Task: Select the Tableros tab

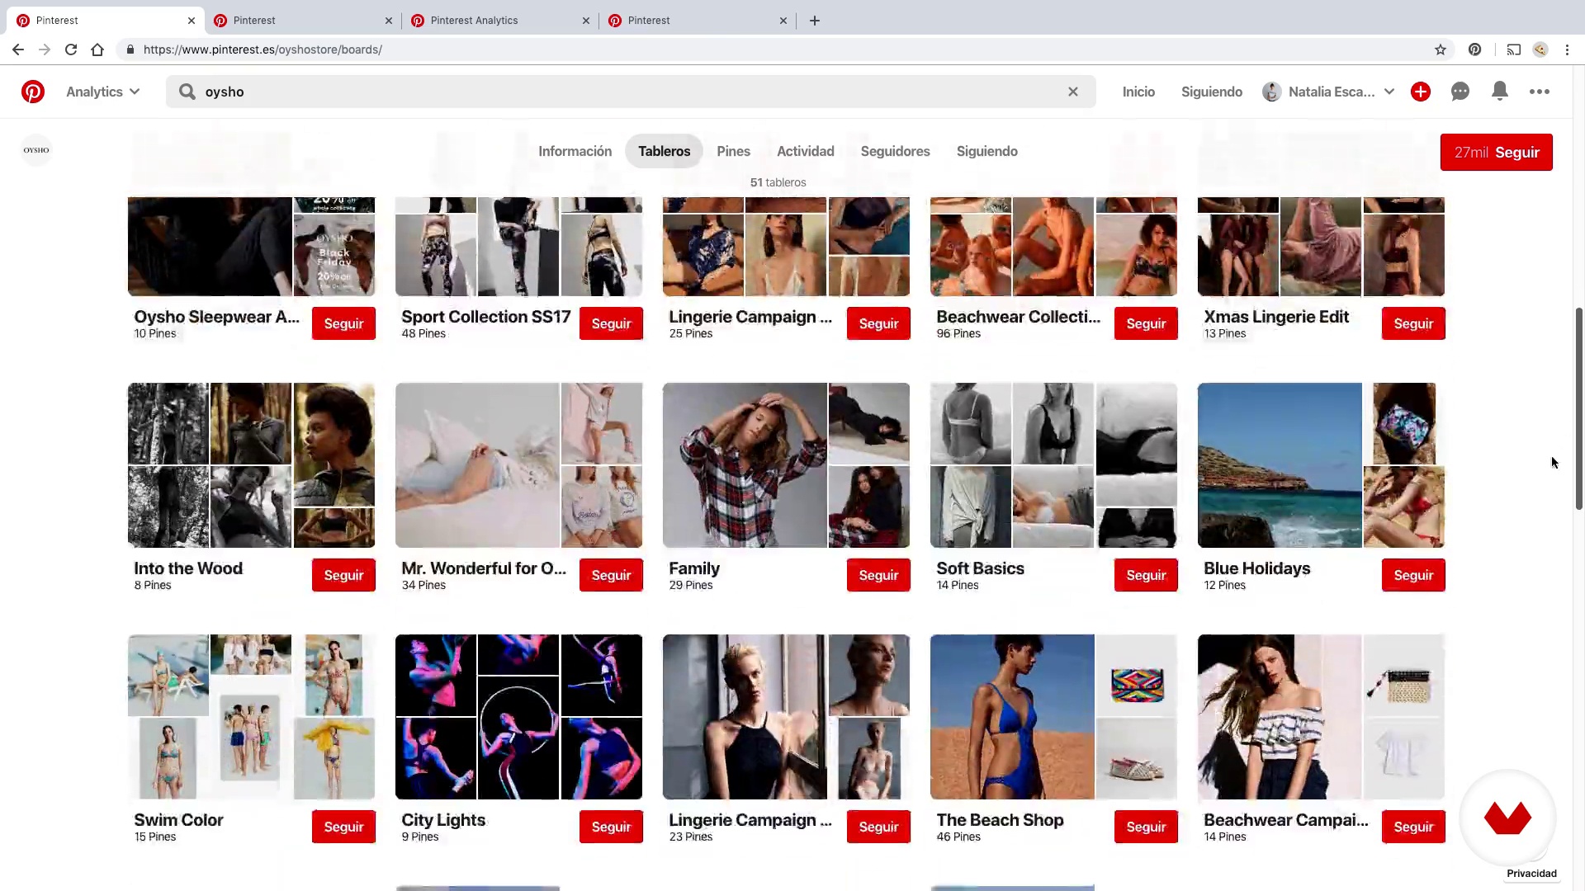Action: pyautogui.click(x=664, y=151)
